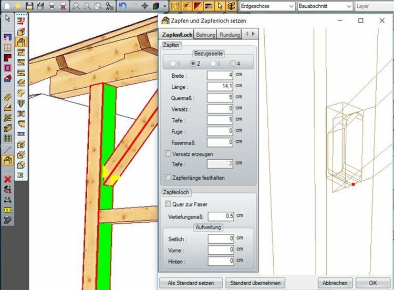Click the red X delete icon
Viewport: 394px width, 290px height.
7,180
